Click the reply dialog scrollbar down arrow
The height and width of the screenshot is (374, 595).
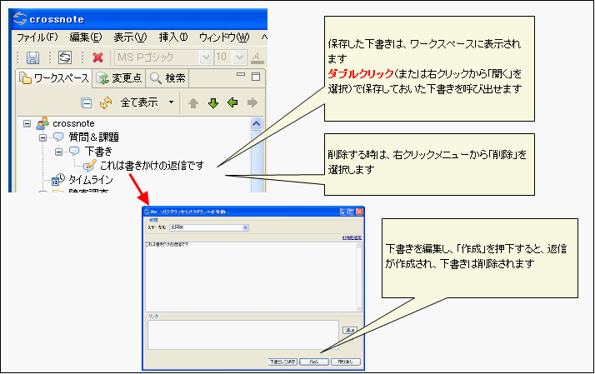point(358,309)
